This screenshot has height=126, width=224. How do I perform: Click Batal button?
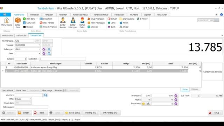(40, 113)
